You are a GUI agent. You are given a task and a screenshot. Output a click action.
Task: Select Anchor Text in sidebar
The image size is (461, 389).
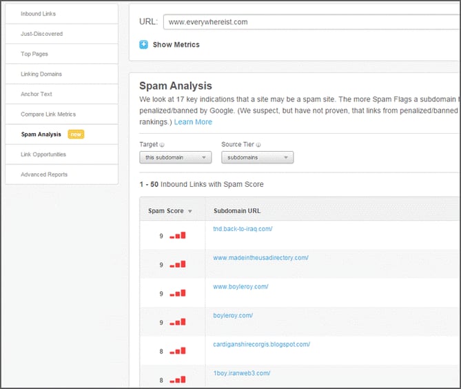click(x=62, y=94)
